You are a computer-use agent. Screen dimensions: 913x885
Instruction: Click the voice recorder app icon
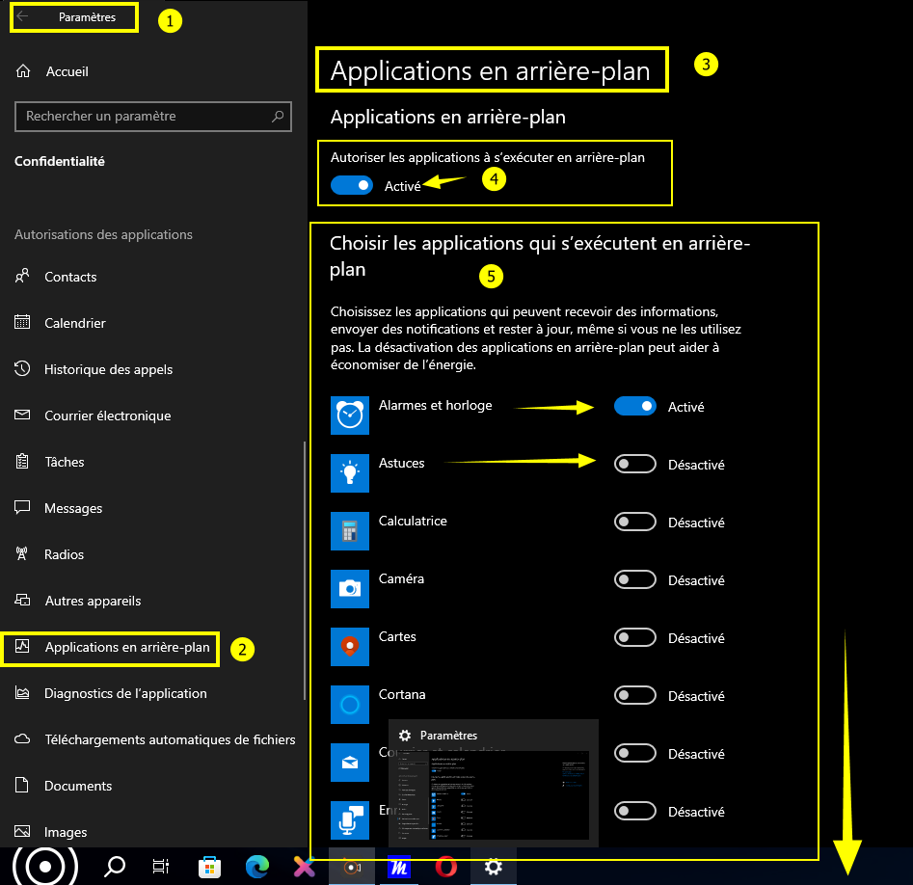(350, 819)
